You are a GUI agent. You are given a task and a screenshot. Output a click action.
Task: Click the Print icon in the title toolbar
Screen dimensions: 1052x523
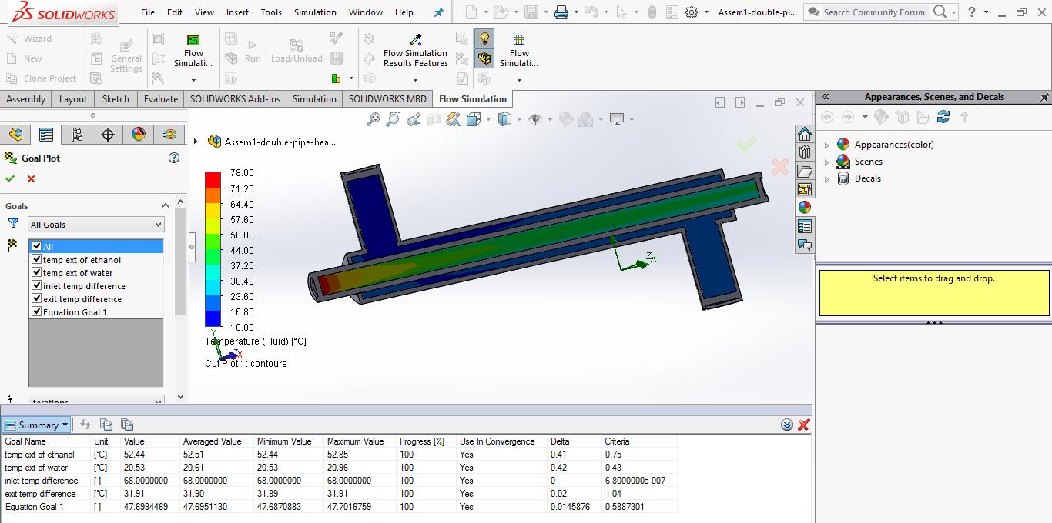pyautogui.click(x=561, y=12)
